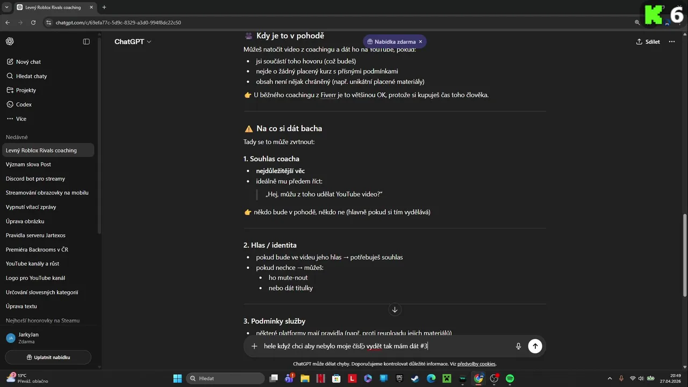Show hidden system tray icons
This screenshot has width=688, height=387.
(610, 378)
